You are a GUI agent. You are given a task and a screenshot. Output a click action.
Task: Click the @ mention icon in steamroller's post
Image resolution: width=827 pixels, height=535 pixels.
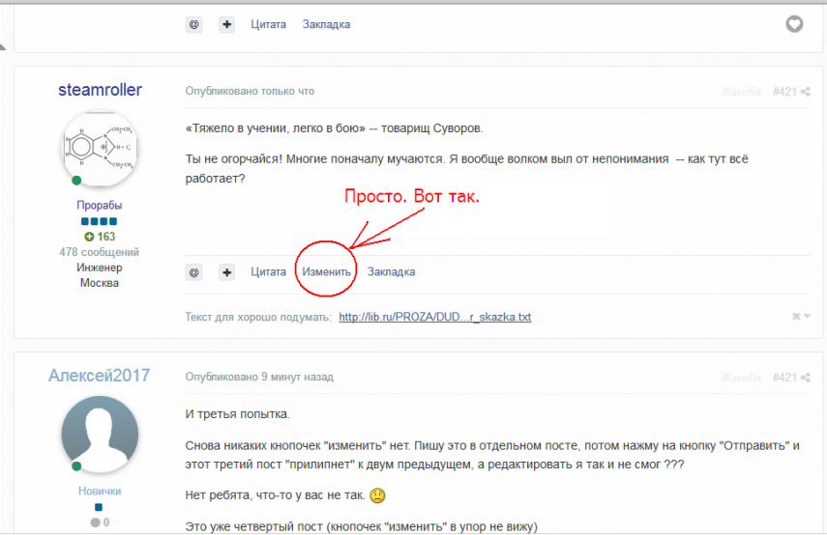click(194, 272)
